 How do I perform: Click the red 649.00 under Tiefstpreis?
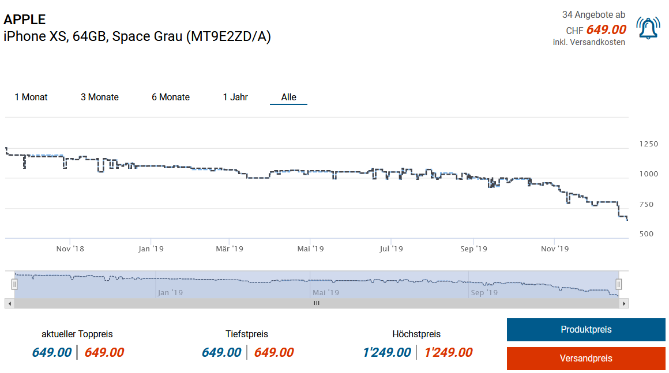tap(274, 353)
